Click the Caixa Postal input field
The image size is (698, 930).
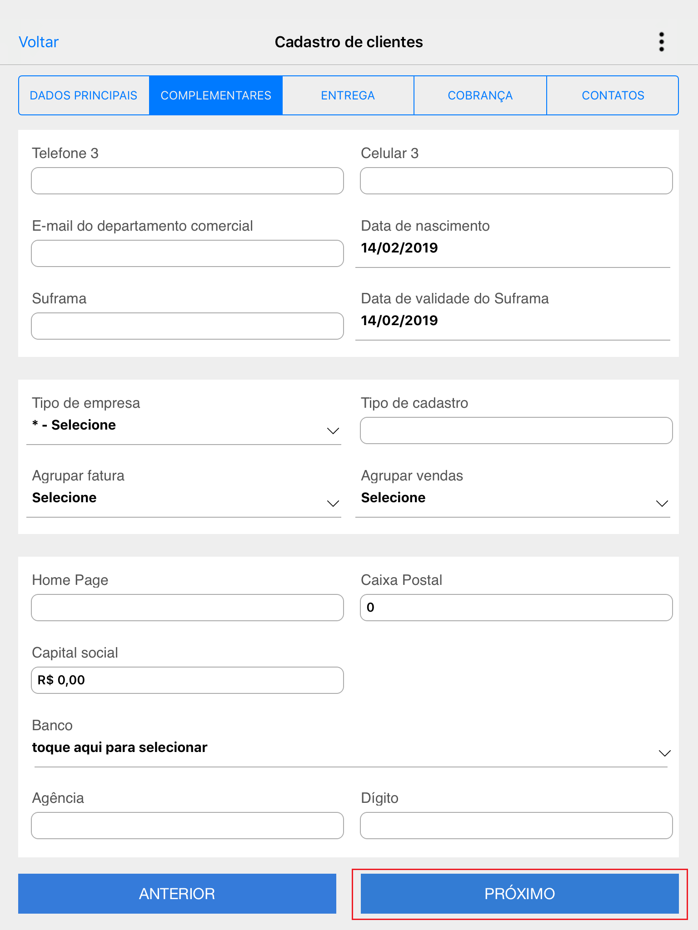[x=516, y=608]
